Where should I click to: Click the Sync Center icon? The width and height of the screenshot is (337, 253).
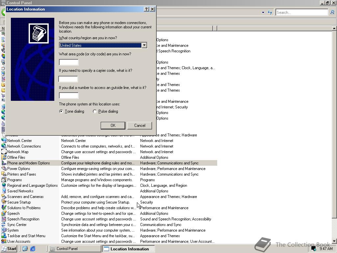(x=4, y=224)
